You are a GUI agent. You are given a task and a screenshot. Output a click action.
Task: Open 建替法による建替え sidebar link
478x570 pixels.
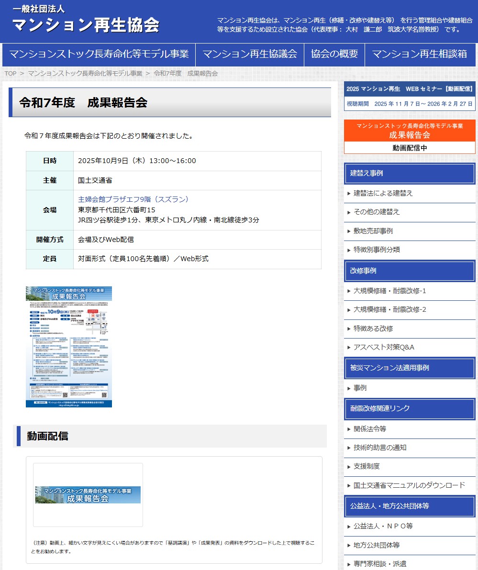coord(383,193)
